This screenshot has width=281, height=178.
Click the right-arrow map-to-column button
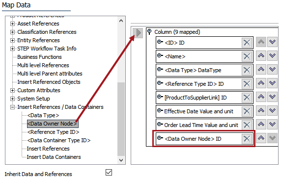pos(138,33)
